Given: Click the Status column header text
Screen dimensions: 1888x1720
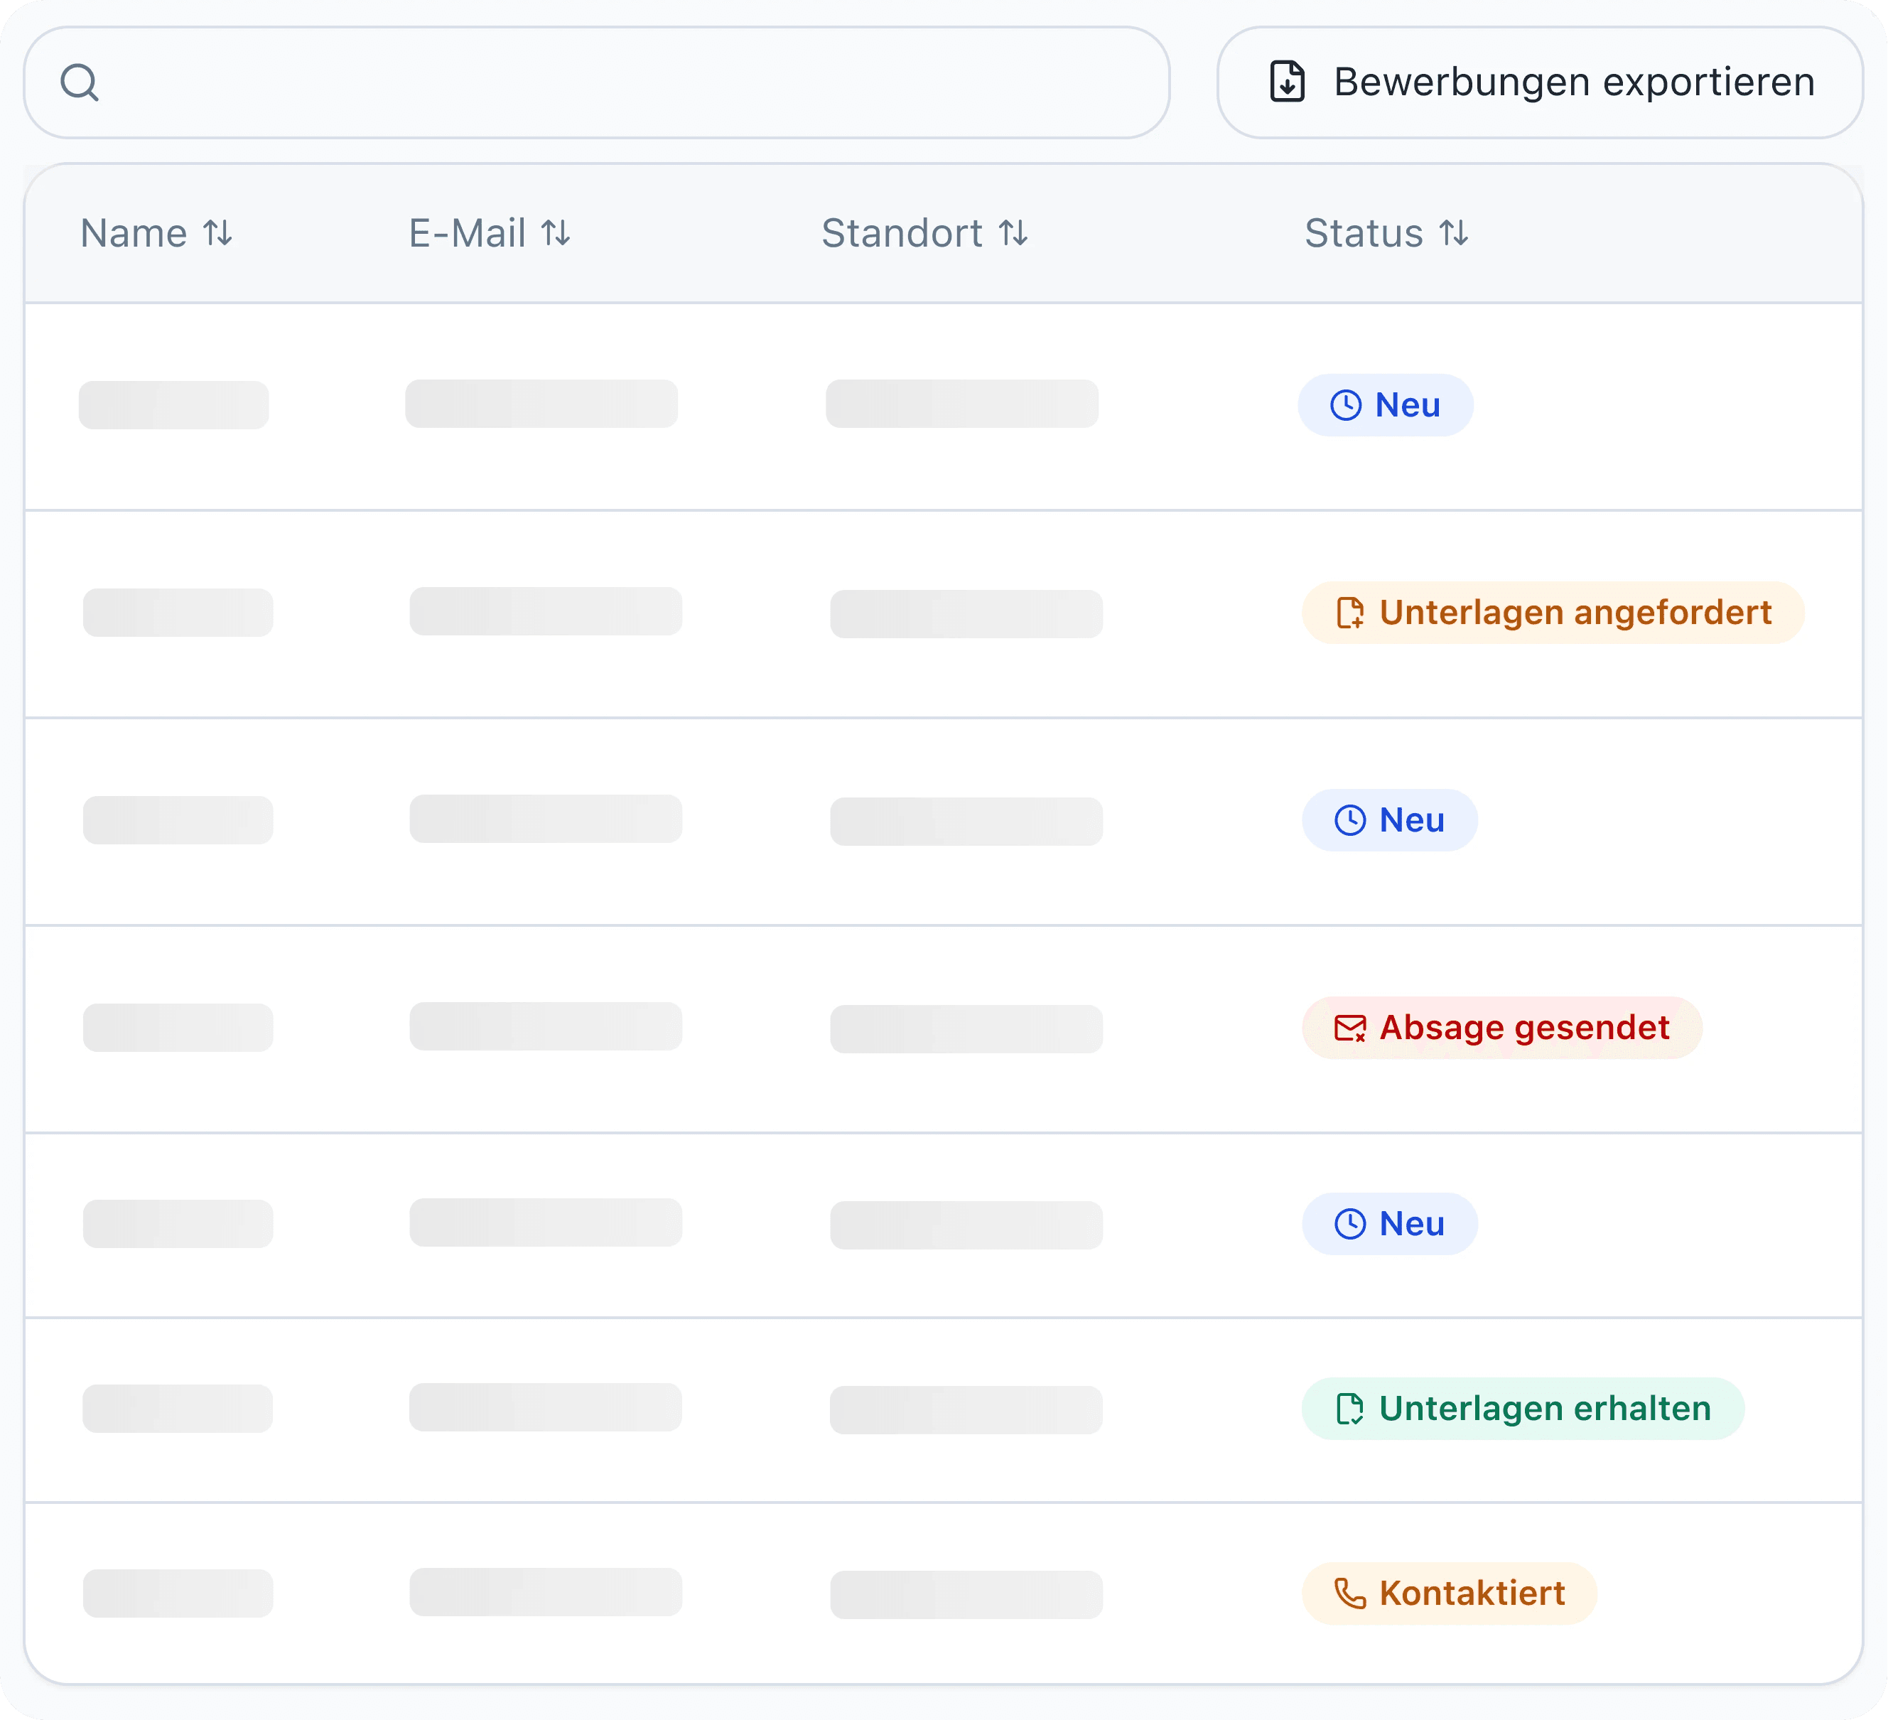Looking at the screenshot, I should coord(1364,233).
